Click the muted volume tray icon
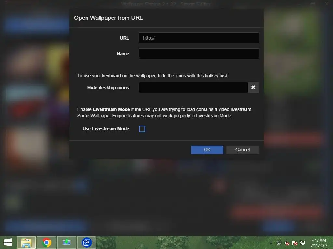The width and height of the screenshot is (333, 249). click(x=287, y=243)
